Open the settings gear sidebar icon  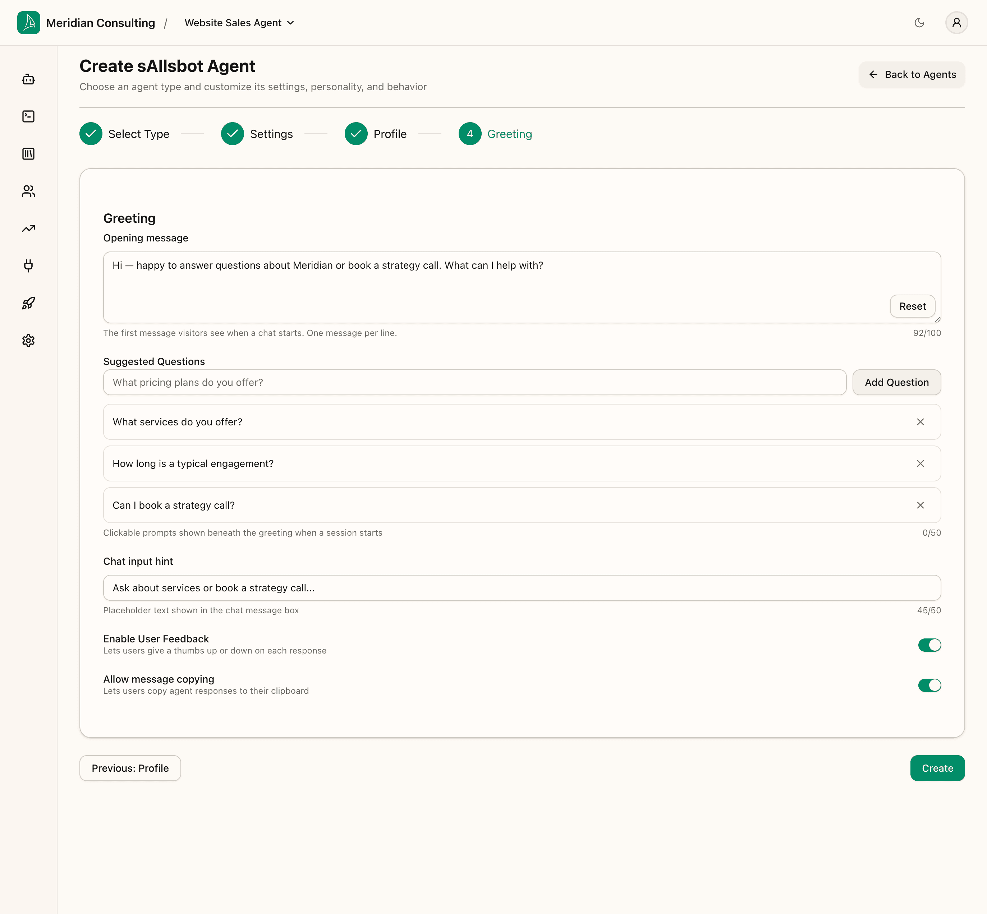(x=29, y=340)
